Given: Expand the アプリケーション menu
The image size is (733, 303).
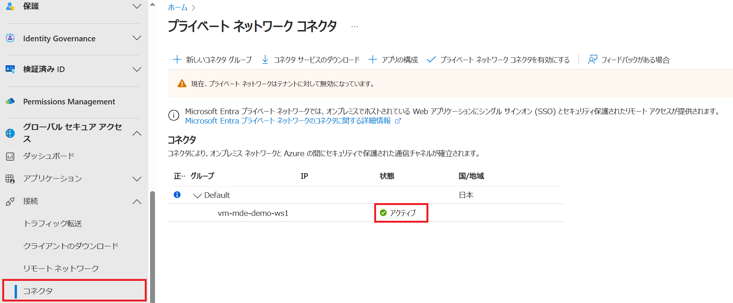Looking at the screenshot, I should (137, 179).
